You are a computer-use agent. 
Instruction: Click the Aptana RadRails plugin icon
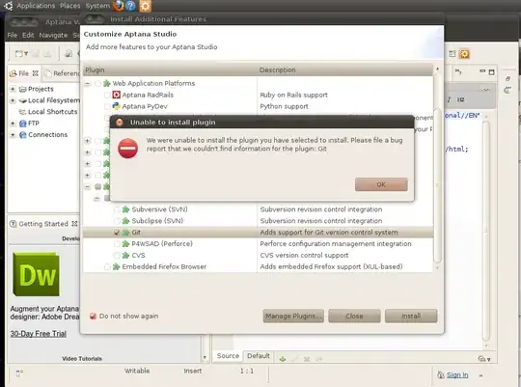pos(117,95)
